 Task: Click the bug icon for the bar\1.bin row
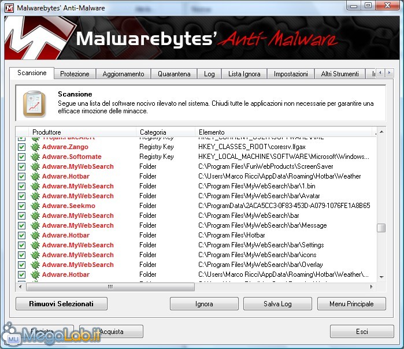point(35,186)
